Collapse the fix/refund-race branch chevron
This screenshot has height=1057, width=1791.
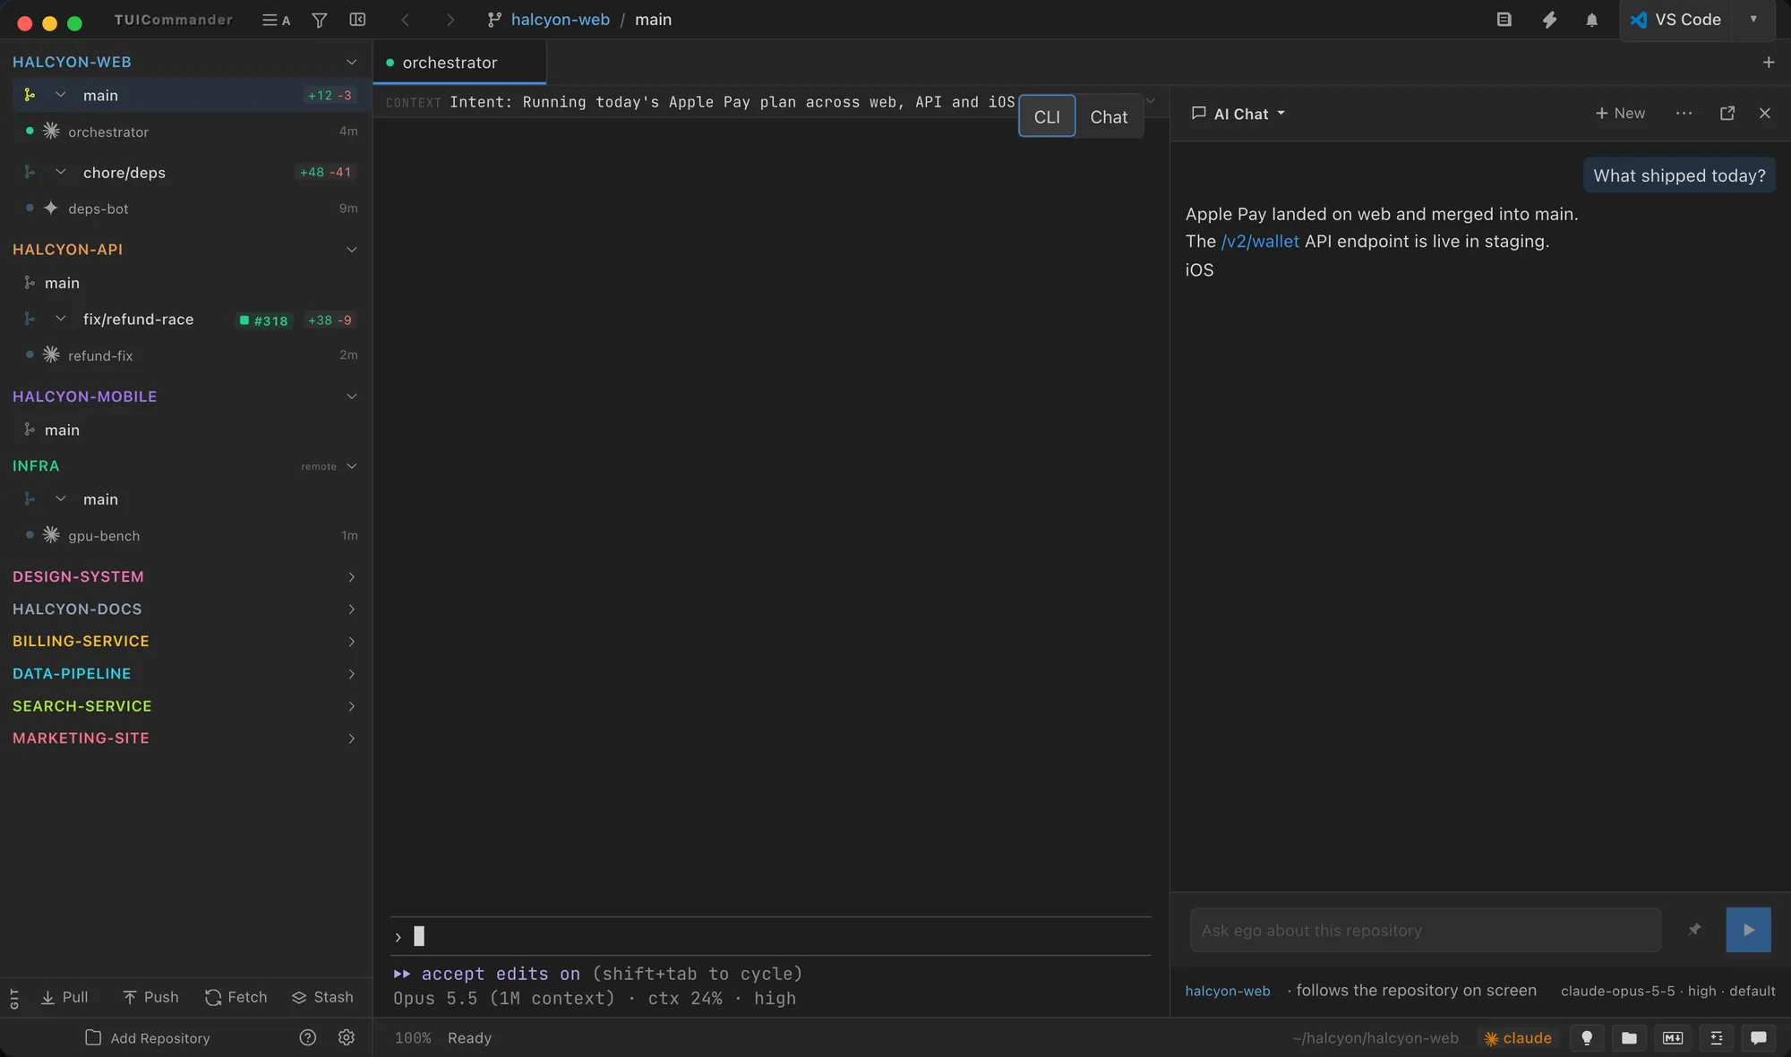61,319
